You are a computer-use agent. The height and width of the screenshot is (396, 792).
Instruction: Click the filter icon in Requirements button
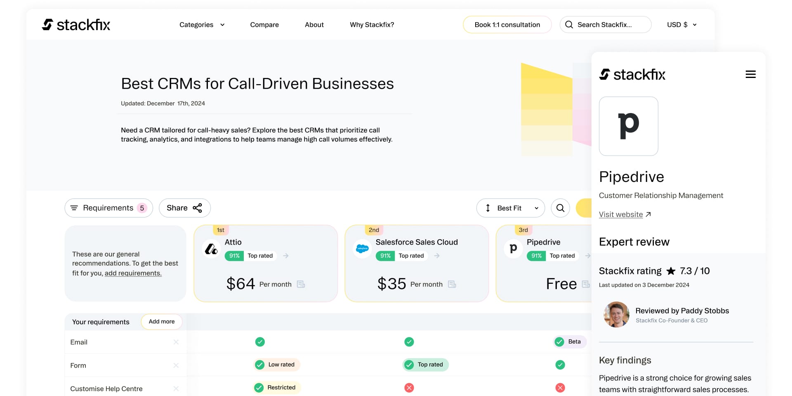[x=74, y=208]
